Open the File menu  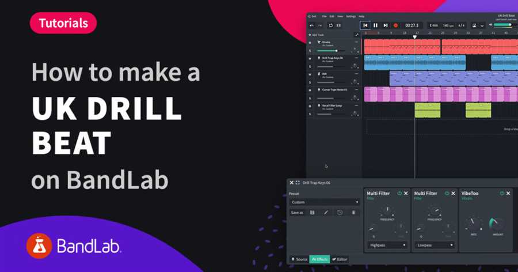point(325,16)
